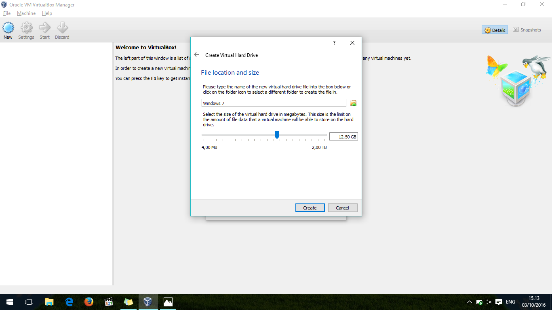
Task: Click the folder icon to choose file location
Action: [x=353, y=103]
